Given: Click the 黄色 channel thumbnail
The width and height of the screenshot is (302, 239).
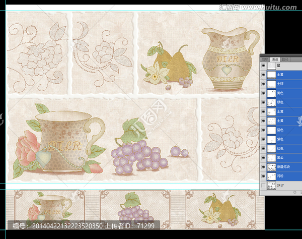Looking at the screenshot, I should (271, 93).
